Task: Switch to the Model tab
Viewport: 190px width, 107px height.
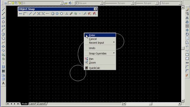Action: (24, 104)
